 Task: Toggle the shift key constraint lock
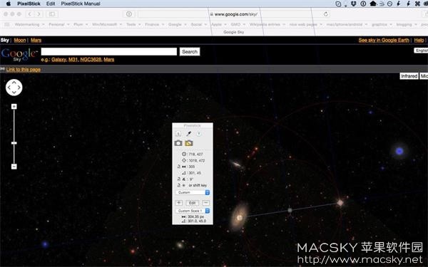(179, 185)
